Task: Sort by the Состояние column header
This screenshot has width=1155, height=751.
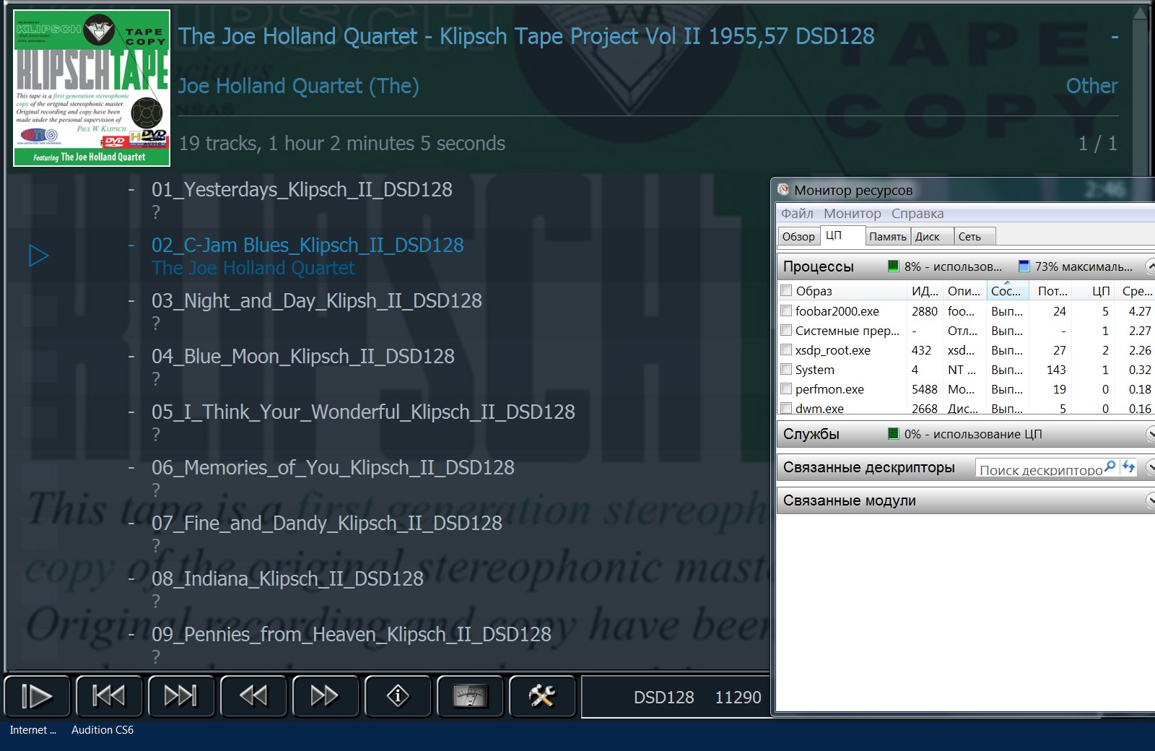Action: coord(1008,291)
